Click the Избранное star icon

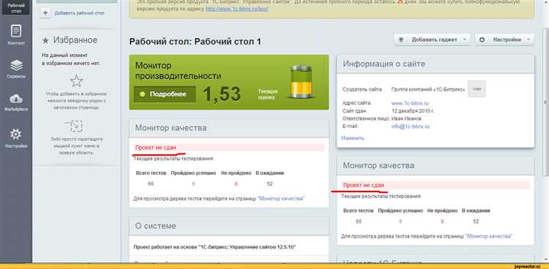pos(45,41)
